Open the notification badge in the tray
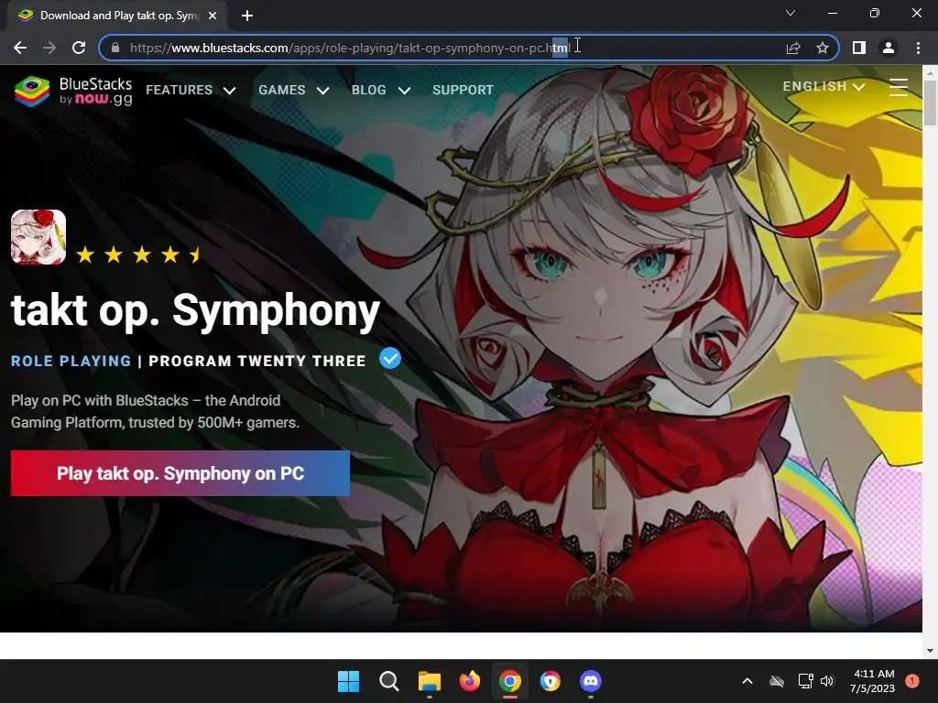938x703 pixels. pyautogui.click(x=912, y=681)
